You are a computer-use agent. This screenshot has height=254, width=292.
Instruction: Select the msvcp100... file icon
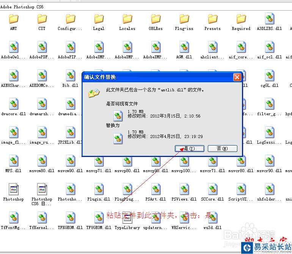(x=184, y=161)
